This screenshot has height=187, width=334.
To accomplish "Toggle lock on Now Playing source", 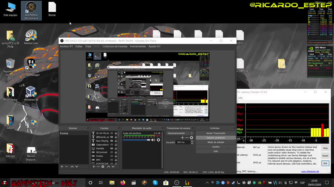I will pos(116,141).
